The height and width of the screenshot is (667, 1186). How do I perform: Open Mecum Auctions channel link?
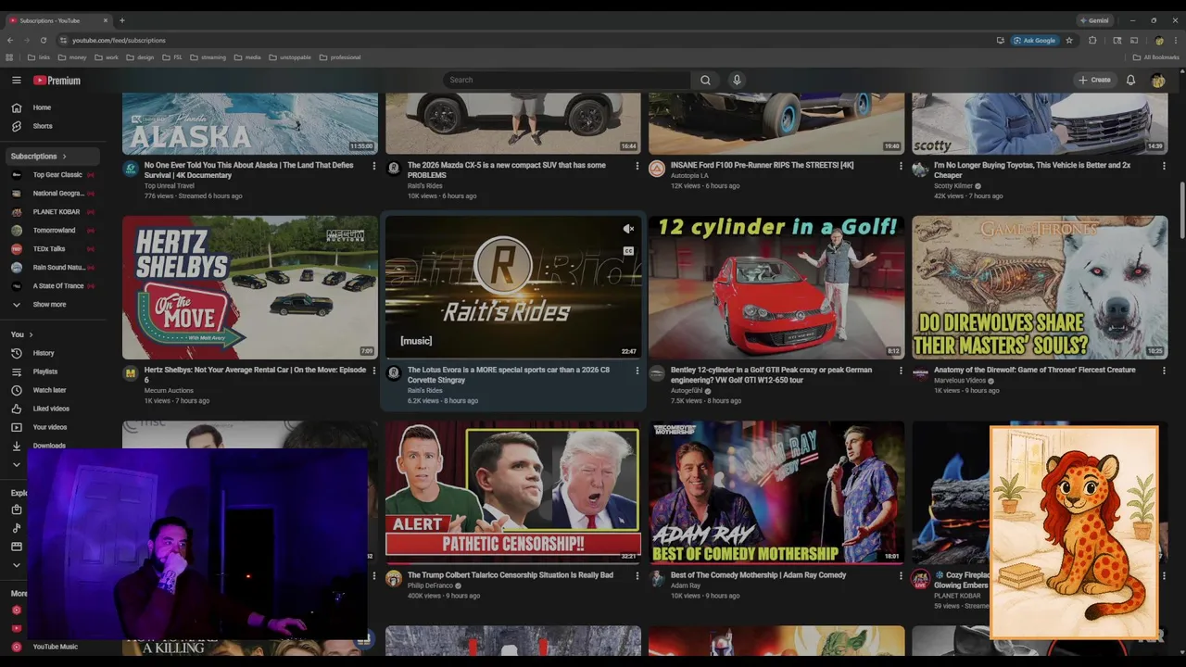coord(169,391)
